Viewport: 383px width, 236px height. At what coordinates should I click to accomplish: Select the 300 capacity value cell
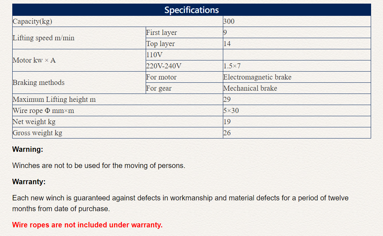(x=229, y=22)
